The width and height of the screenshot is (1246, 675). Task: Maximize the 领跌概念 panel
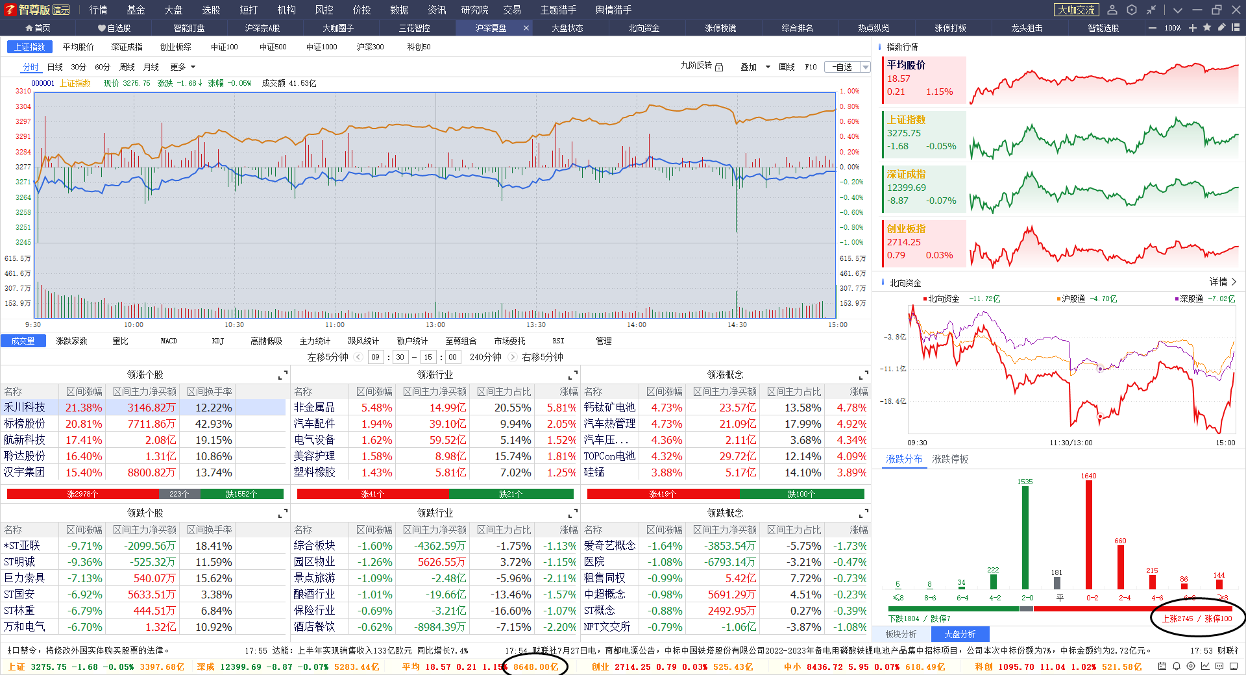864,513
